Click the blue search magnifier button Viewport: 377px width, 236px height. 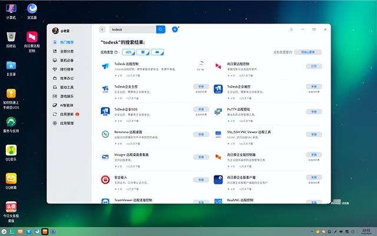pyautogui.click(x=161, y=29)
